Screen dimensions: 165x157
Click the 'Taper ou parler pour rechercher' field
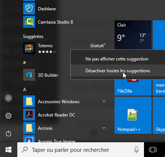click(x=81, y=150)
